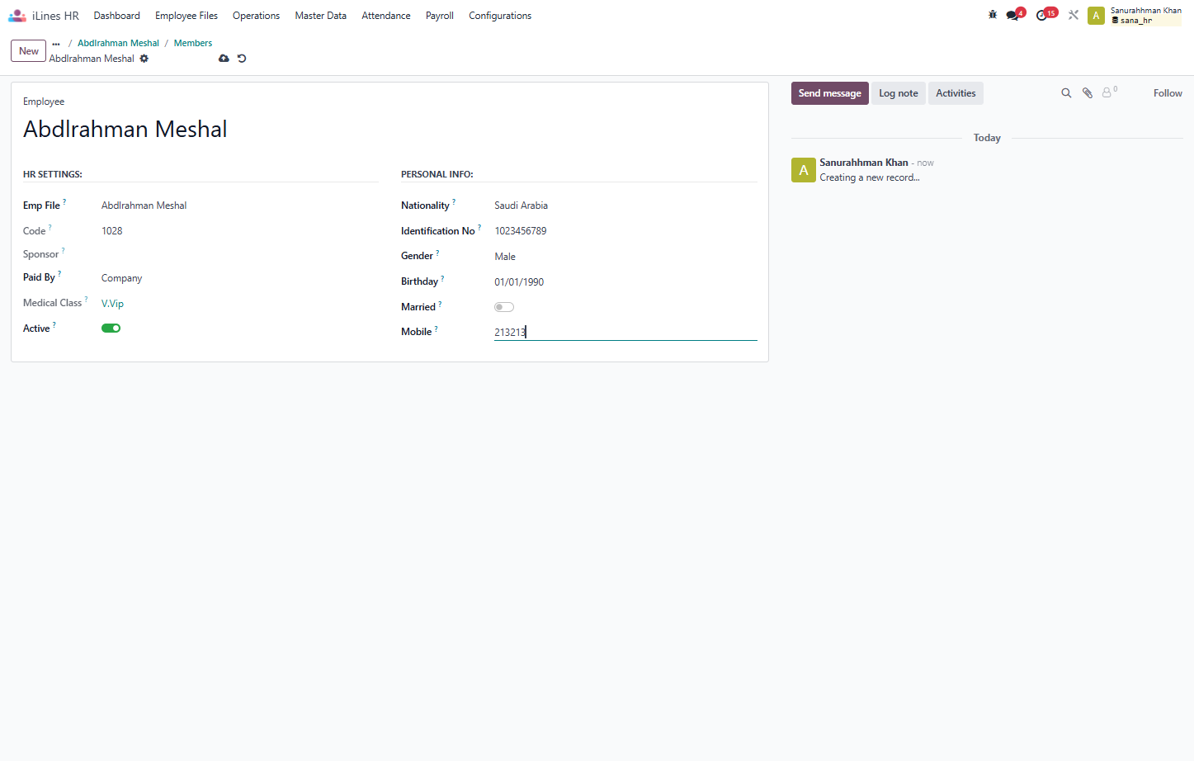Click the Follow button
The width and height of the screenshot is (1194, 761).
1168,93
